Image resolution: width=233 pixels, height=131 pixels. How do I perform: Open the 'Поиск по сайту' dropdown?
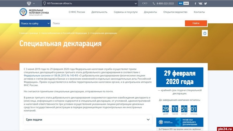pyautogui.click(x=35, y=23)
